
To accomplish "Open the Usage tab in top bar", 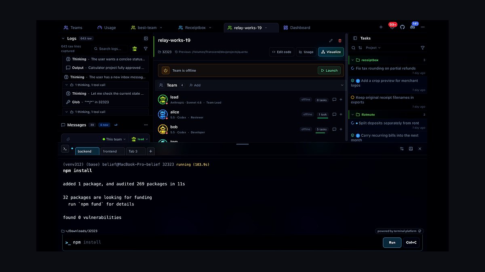I will tap(106, 28).
